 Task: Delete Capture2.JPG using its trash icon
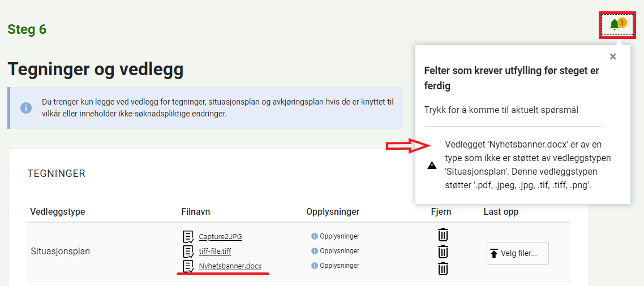[x=443, y=235]
